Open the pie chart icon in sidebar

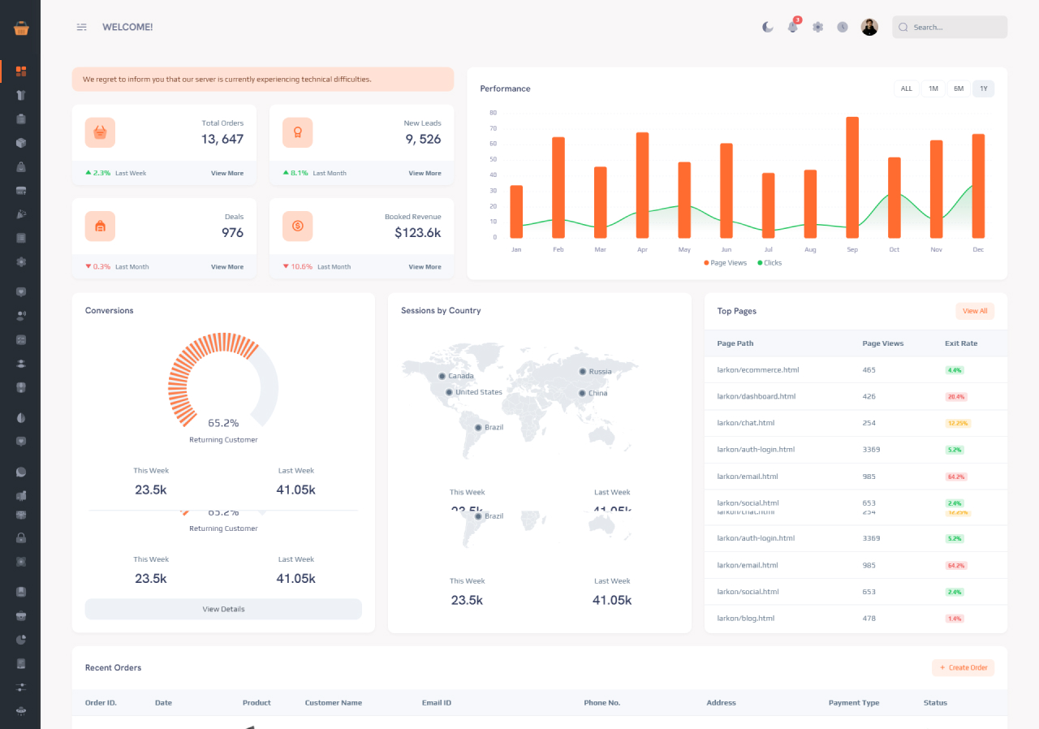21,640
